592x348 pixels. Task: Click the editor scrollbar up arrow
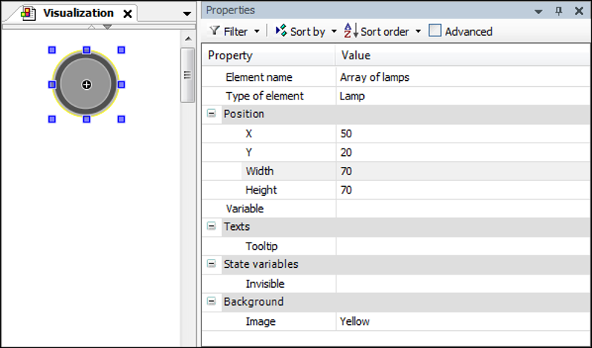pos(188,39)
